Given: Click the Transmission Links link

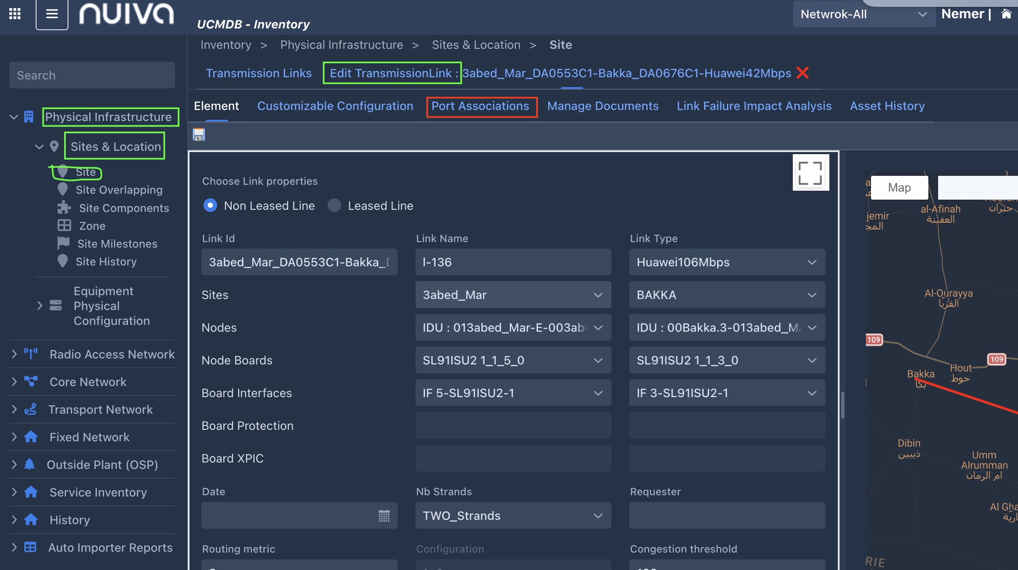Looking at the screenshot, I should [259, 73].
